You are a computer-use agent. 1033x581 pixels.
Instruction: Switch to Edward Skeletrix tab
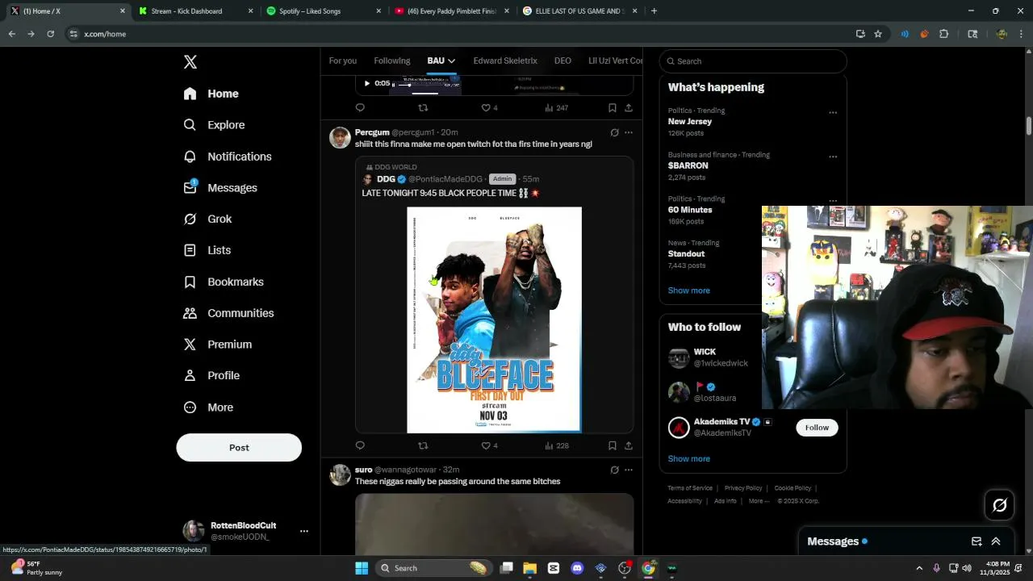505,61
